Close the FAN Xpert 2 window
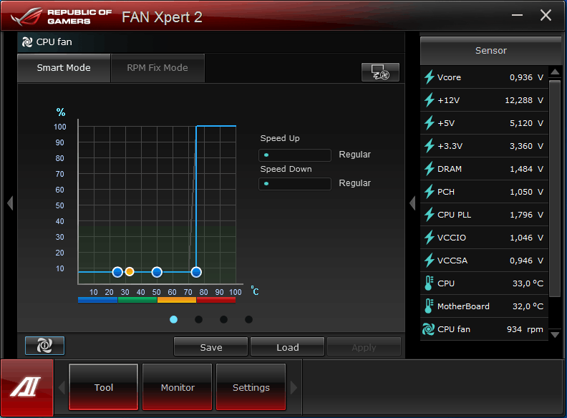 click(546, 15)
